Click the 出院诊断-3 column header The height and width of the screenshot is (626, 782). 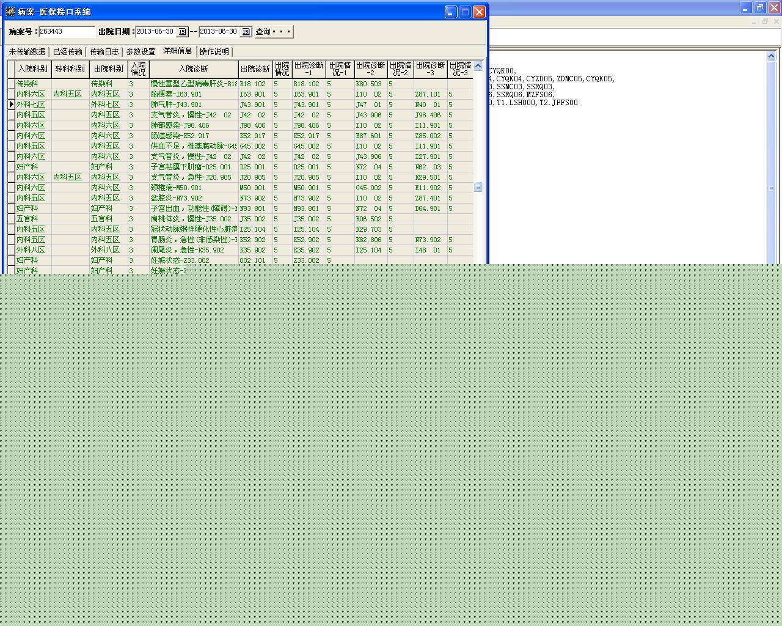(x=430, y=69)
